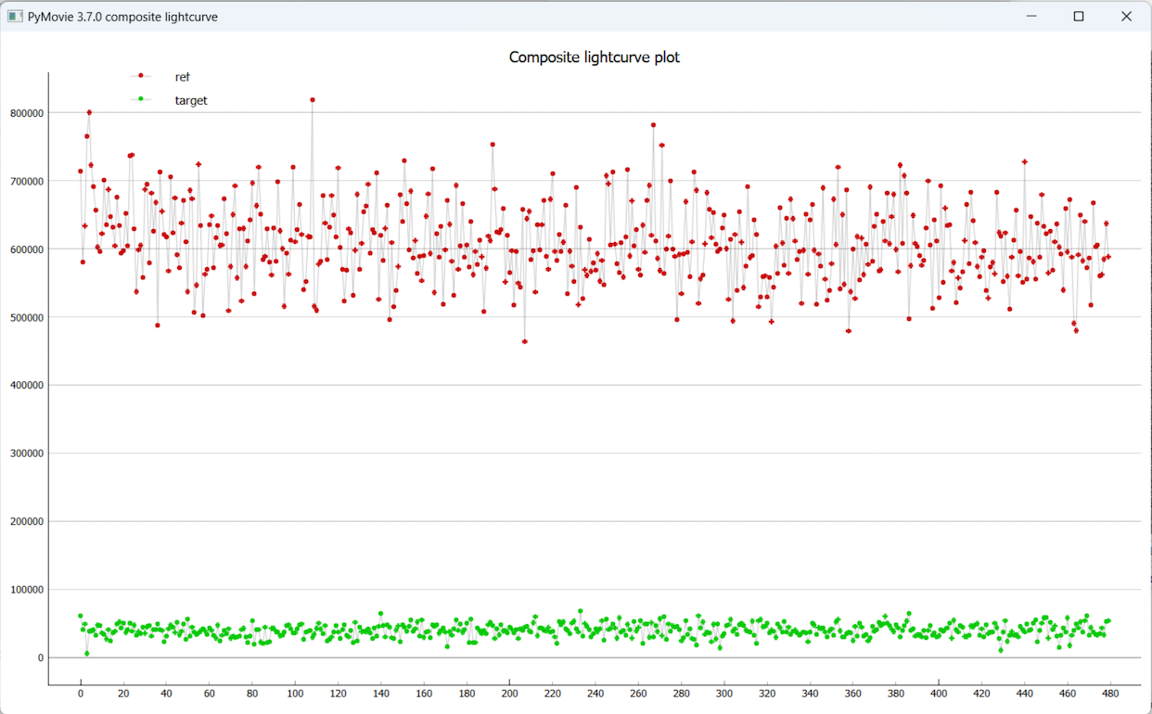
Task: Close the composite lightcurve window
Action: coord(1126,17)
